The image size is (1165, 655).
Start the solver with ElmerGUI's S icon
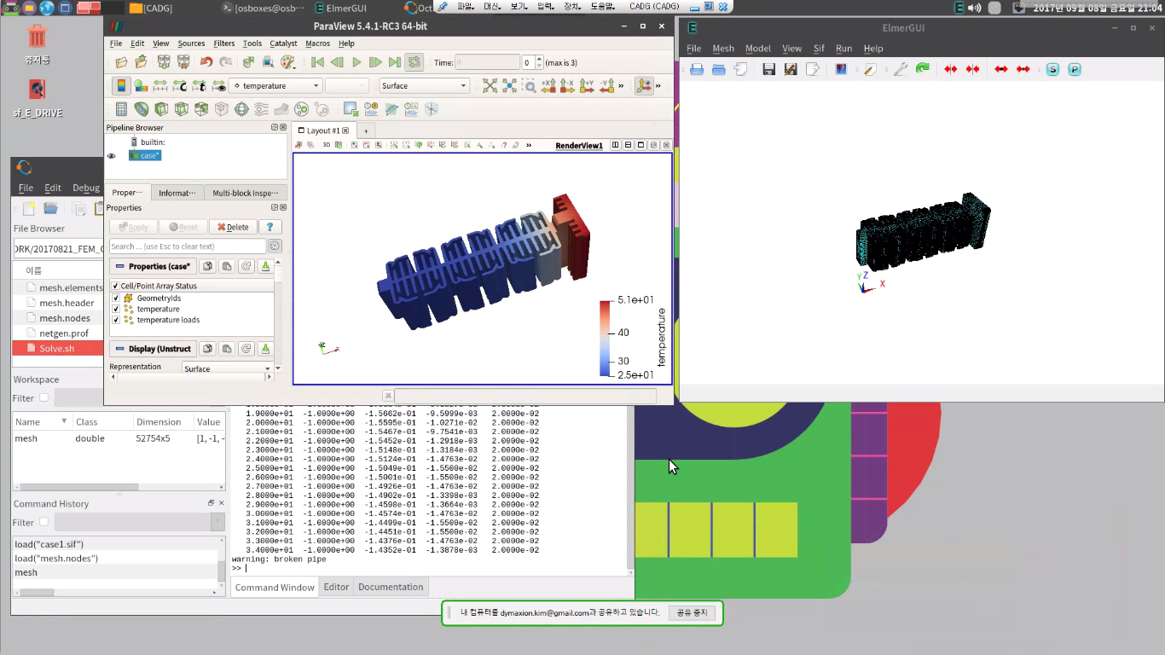point(1052,69)
